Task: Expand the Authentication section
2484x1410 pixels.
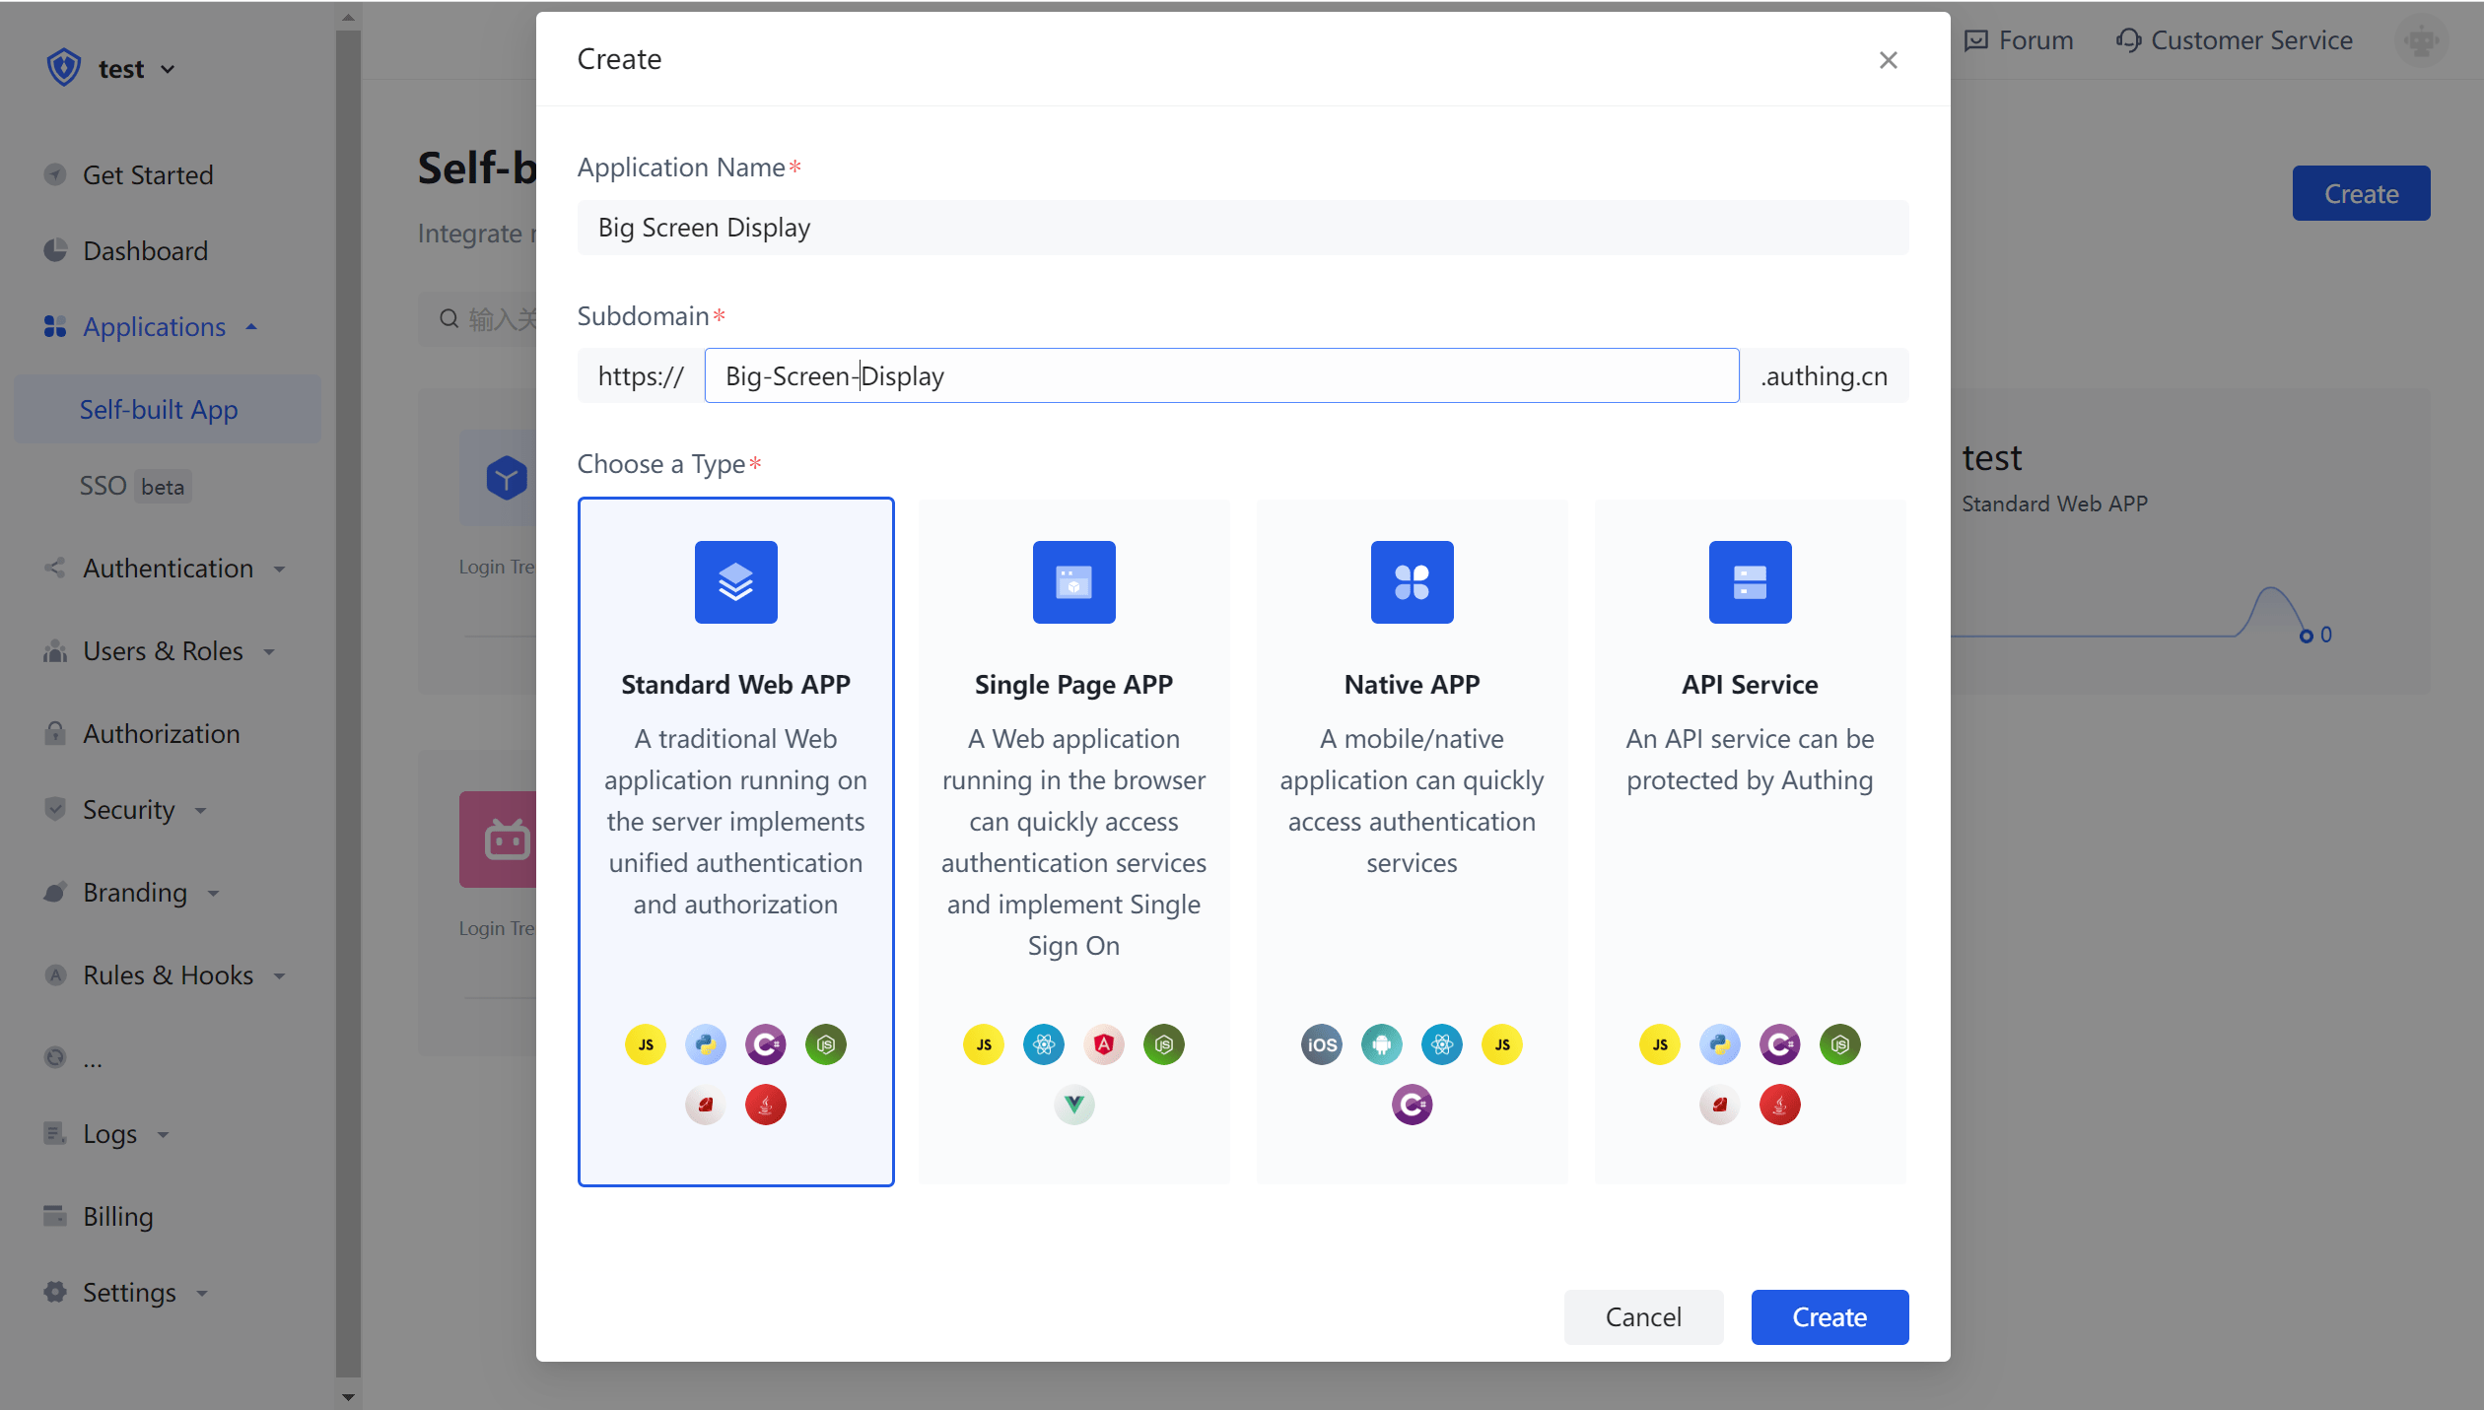Action: point(168,568)
